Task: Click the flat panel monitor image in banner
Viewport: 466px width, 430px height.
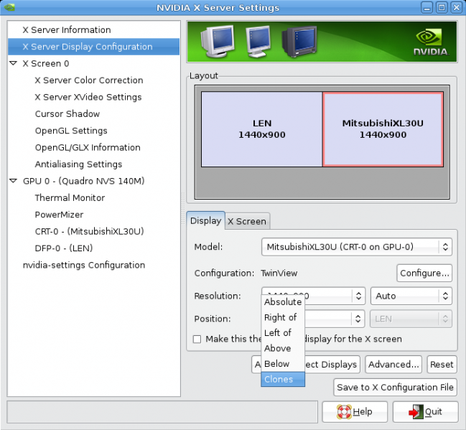Action: pyautogui.click(x=258, y=42)
